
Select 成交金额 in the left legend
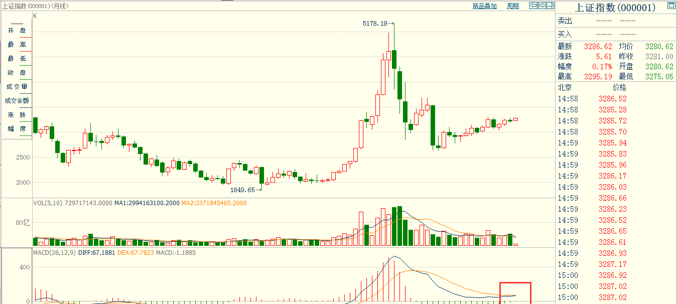(x=17, y=101)
